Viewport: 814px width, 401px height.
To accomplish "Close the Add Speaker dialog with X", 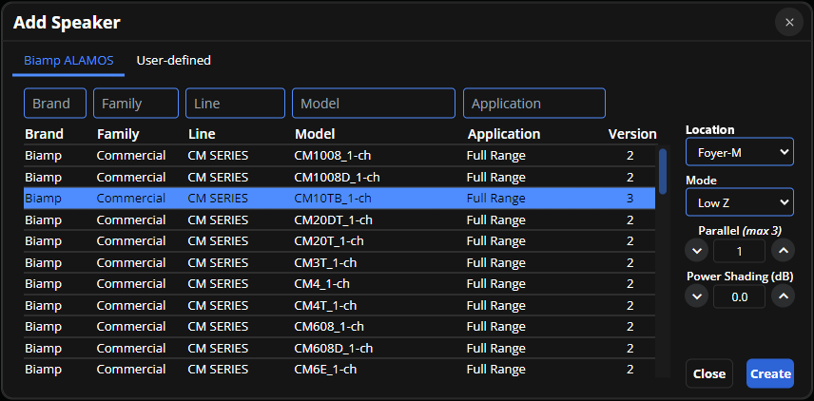I will coord(788,22).
